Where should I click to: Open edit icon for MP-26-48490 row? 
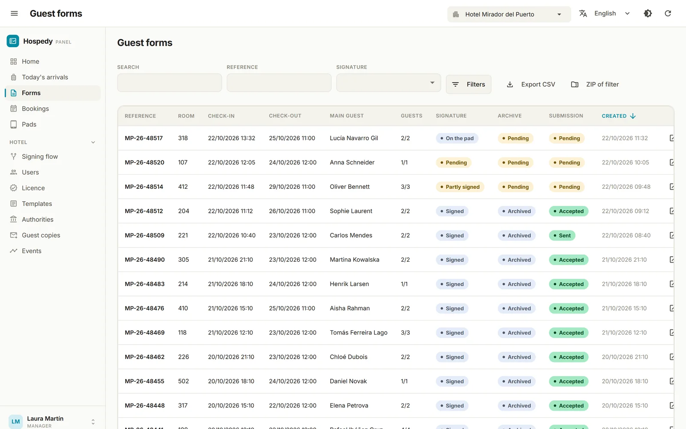(x=671, y=260)
